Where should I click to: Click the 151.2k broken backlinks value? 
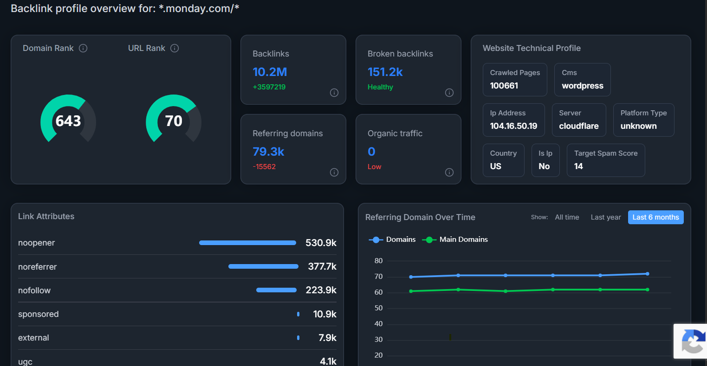385,72
